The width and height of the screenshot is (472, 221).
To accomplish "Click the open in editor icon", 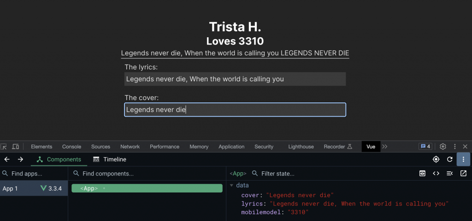I will pos(464,174).
